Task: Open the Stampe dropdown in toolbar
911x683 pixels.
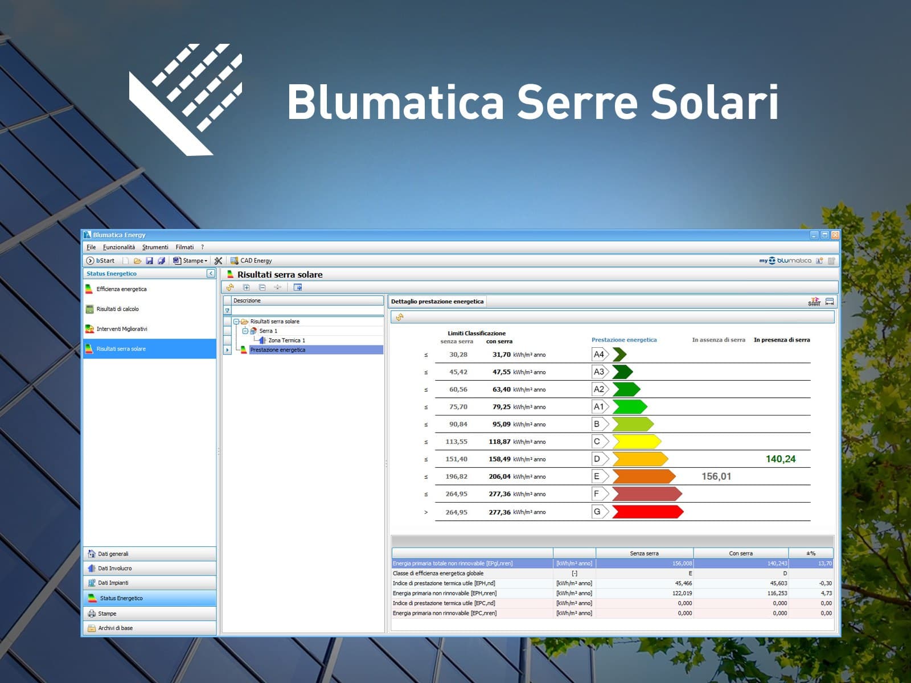Action: (190, 261)
